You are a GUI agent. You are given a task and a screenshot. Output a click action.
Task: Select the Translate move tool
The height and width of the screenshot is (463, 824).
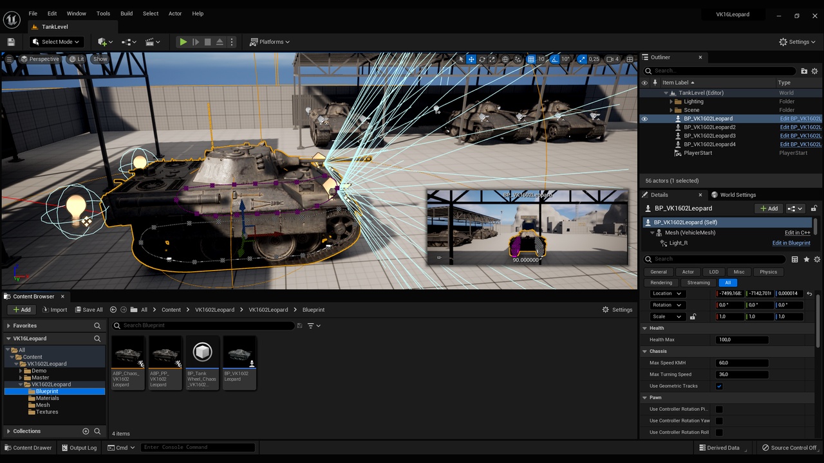[x=471, y=59]
